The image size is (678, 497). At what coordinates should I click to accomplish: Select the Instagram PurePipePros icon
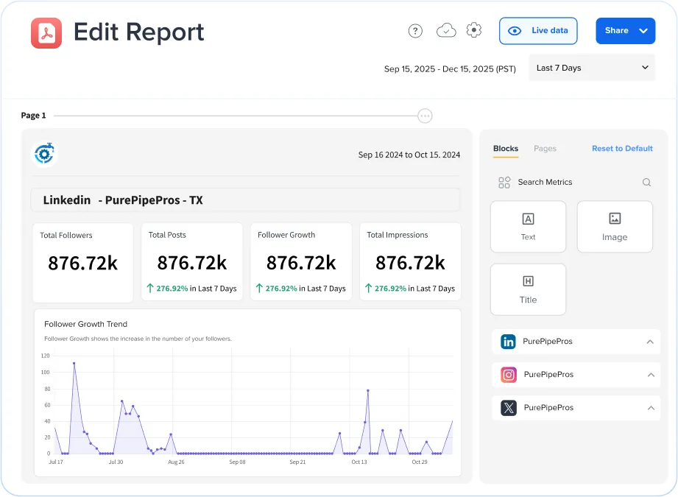[507, 375]
